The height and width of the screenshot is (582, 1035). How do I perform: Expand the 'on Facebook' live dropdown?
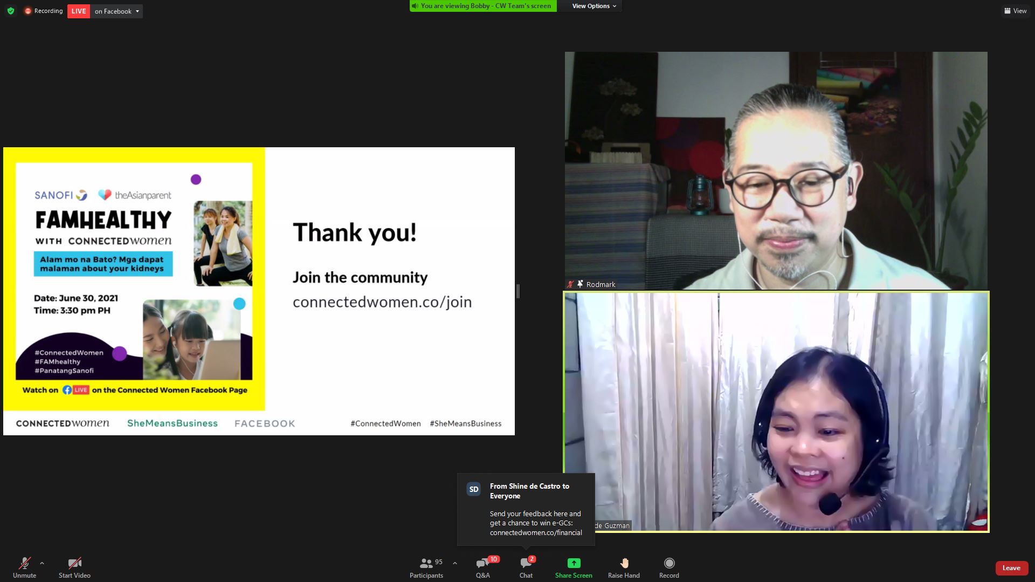pos(117,11)
